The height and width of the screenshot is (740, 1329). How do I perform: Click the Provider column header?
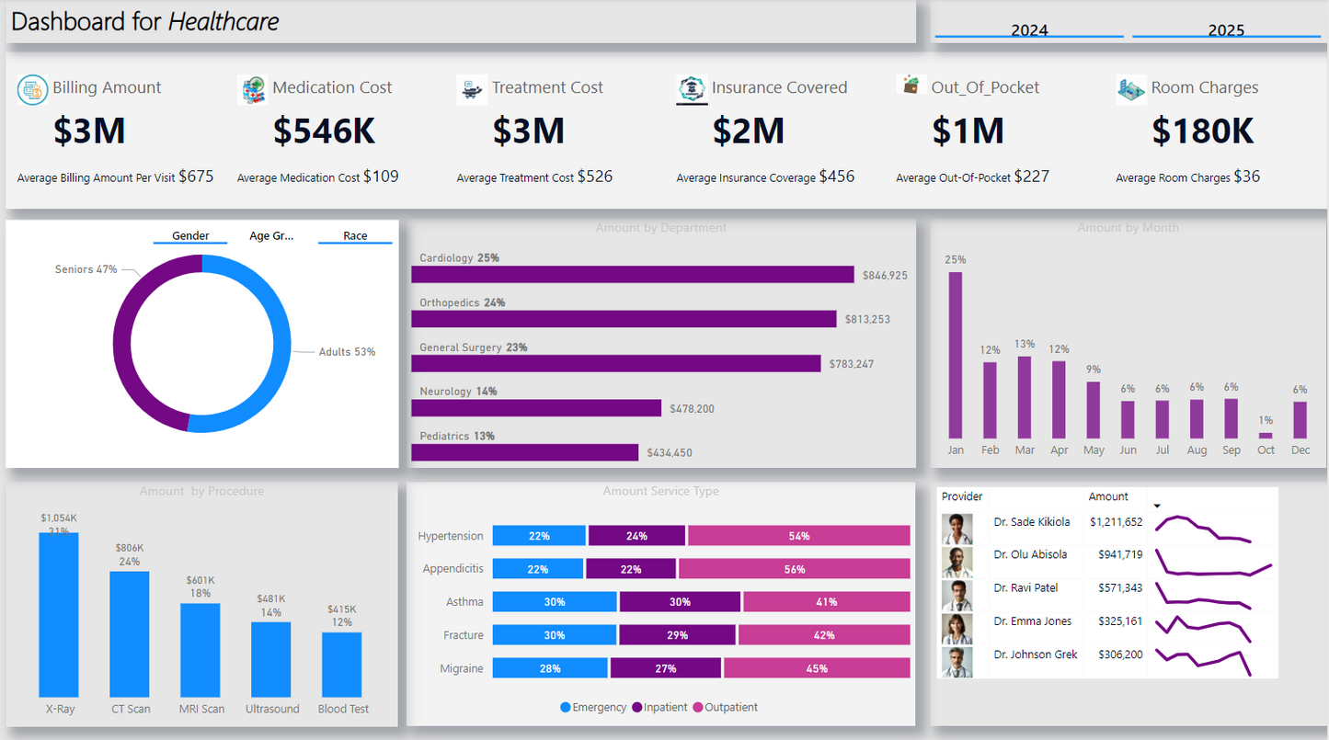[x=962, y=496]
